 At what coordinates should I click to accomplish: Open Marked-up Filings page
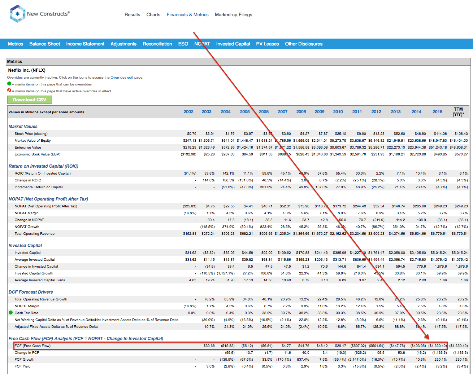[233, 15]
